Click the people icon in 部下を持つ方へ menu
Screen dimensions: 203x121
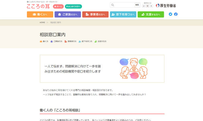pyautogui.click(x=113, y=14)
